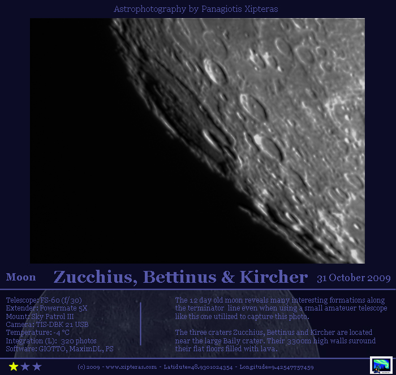This screenshot has width=396, height=375.
Task: Click 'Camera: TIS-DBK 21 USB' line
Action: tap(47, 325)
